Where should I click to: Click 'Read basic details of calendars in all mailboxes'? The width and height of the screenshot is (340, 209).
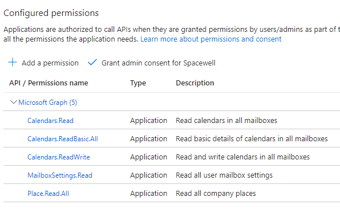[x=252, y=139]
